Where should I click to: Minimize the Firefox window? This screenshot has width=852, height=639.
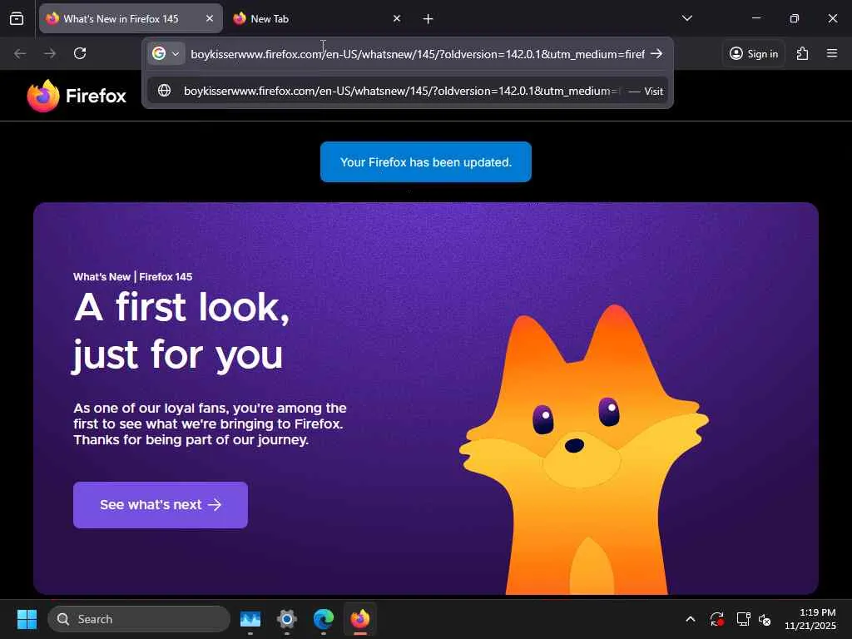click(755, 18)
